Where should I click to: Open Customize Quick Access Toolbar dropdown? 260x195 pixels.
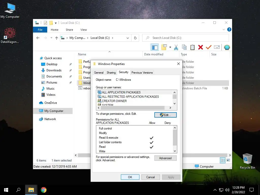pos(56,23)
